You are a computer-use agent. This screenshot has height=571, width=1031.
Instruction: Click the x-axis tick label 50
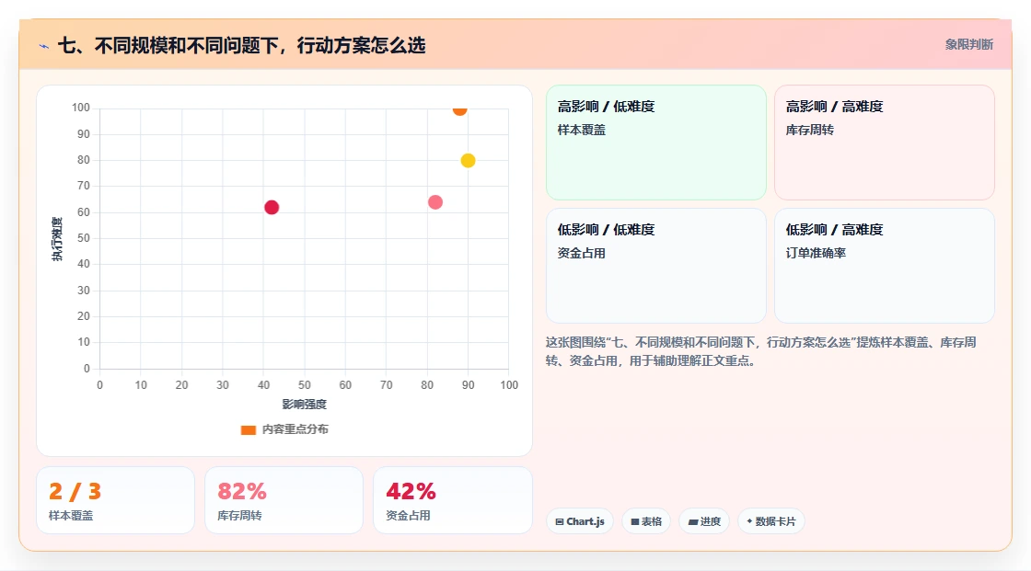point(305,385)
